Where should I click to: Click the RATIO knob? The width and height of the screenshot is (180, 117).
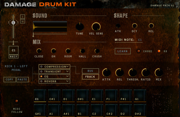point(146,73)
